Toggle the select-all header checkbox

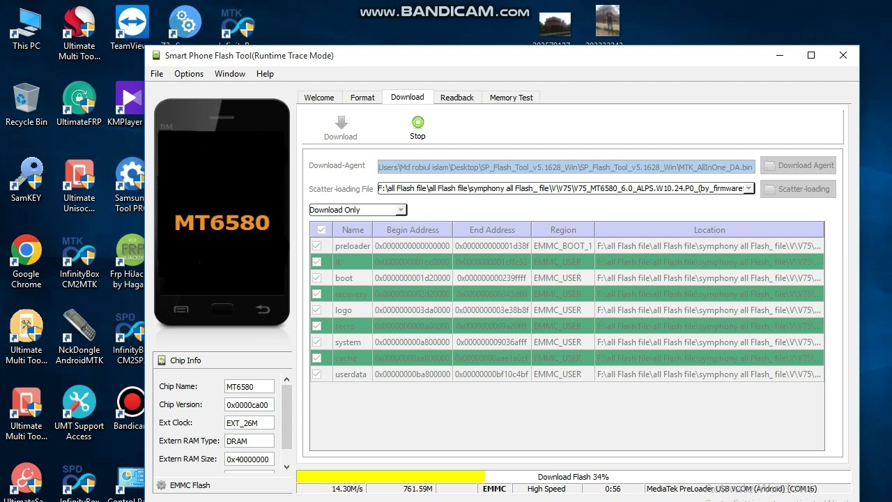tap(321, 229)
